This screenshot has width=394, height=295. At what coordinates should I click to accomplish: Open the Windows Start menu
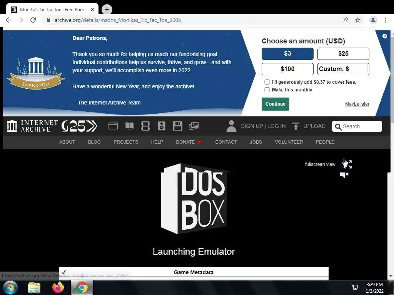10,287
